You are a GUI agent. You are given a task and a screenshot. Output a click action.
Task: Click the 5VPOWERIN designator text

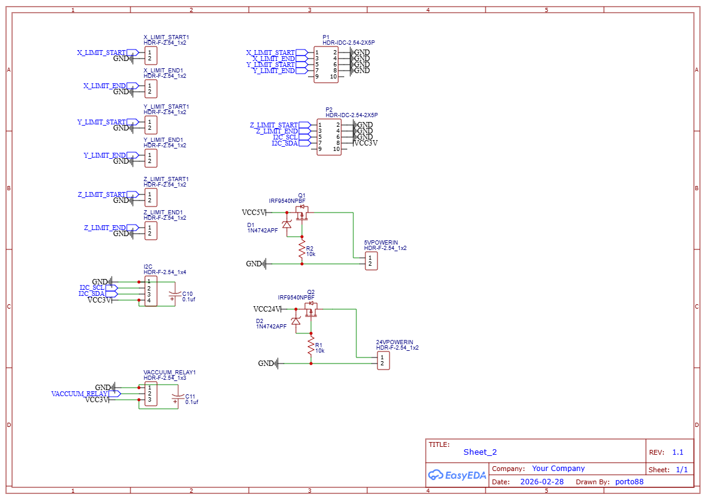(381, 243)
